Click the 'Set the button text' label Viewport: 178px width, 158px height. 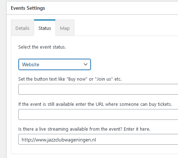pyautogui.click(x=70, y=79)
